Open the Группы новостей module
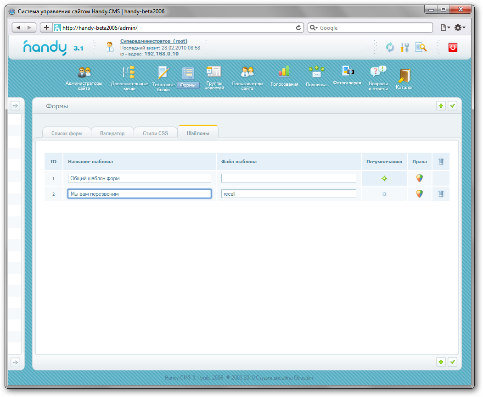 [x=214, y=72]
